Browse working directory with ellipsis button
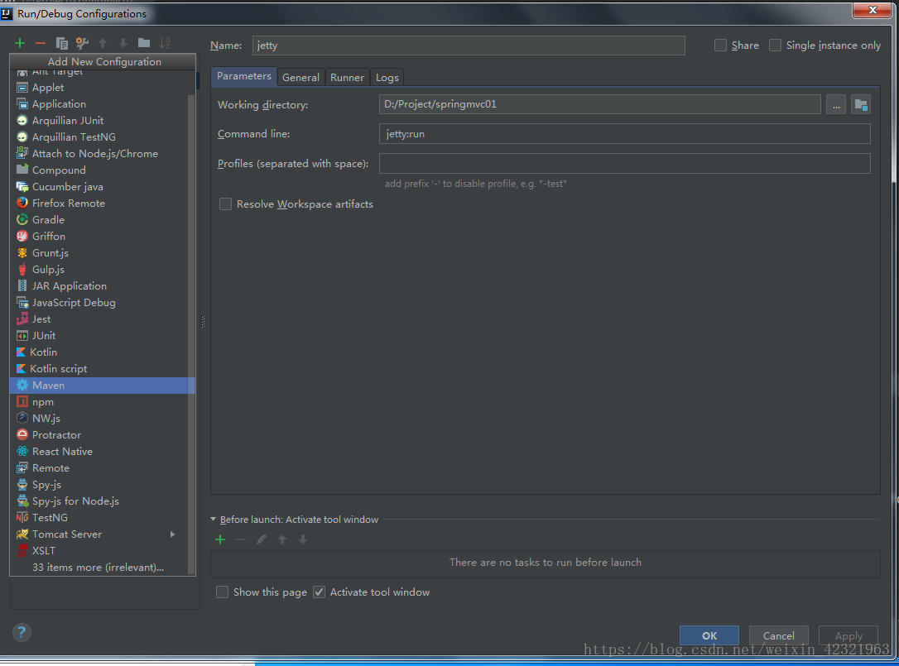Image resolution: width=899 pixels, height=666 pixels. 836,105
